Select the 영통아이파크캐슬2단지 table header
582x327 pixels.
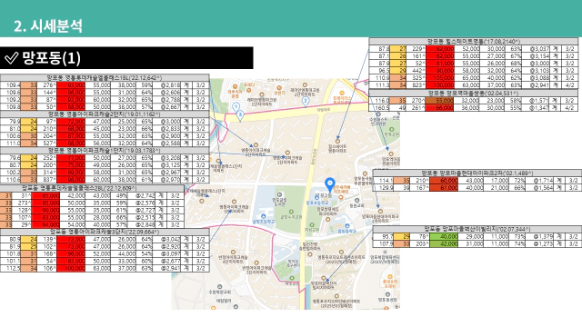(x=105, y=114)
